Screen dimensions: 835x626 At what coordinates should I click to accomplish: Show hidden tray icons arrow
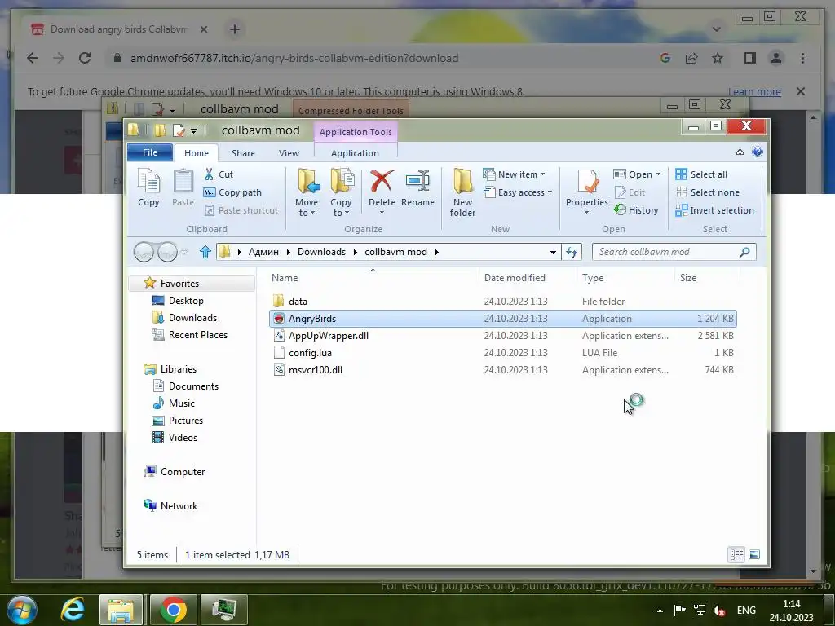pos(660,610)
